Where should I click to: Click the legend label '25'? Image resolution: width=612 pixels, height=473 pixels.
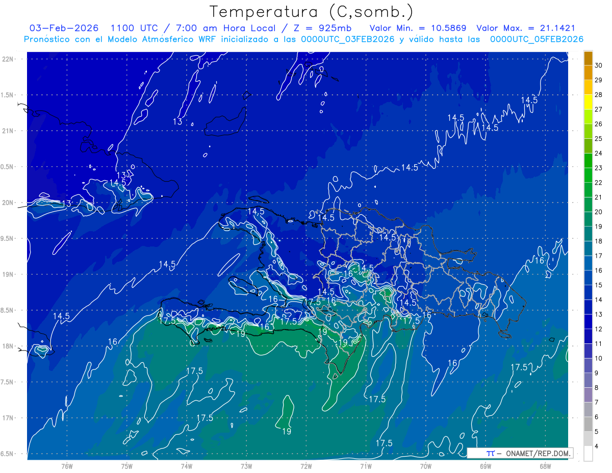(599, 139)
